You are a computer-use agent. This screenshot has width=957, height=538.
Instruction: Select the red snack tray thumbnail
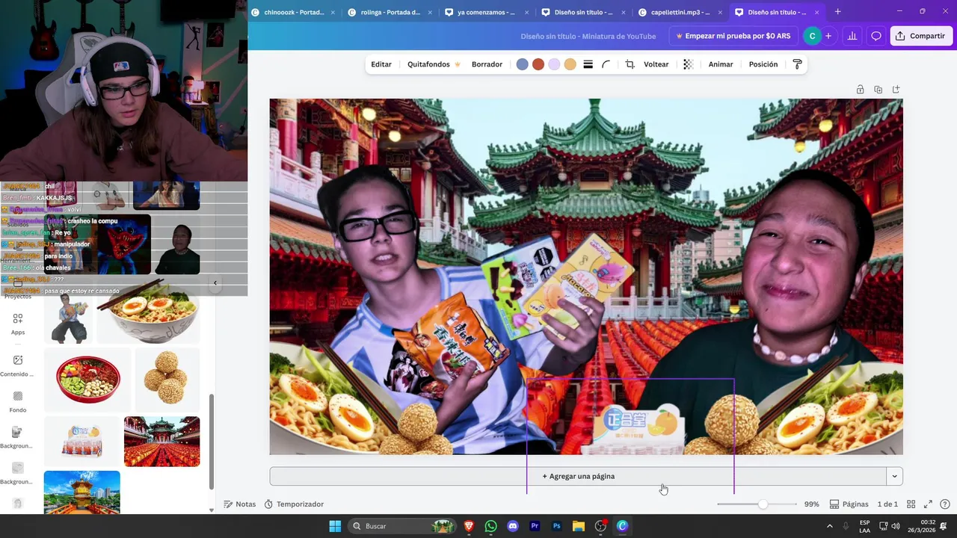(x=87, y=379)
